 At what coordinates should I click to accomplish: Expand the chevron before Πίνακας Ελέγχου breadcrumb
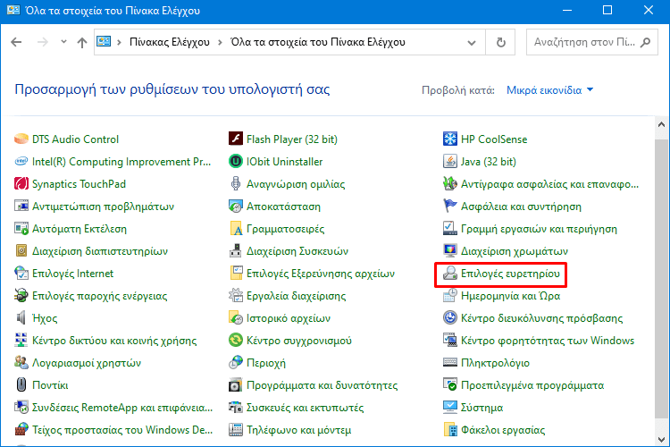click(x=119, y=42)
